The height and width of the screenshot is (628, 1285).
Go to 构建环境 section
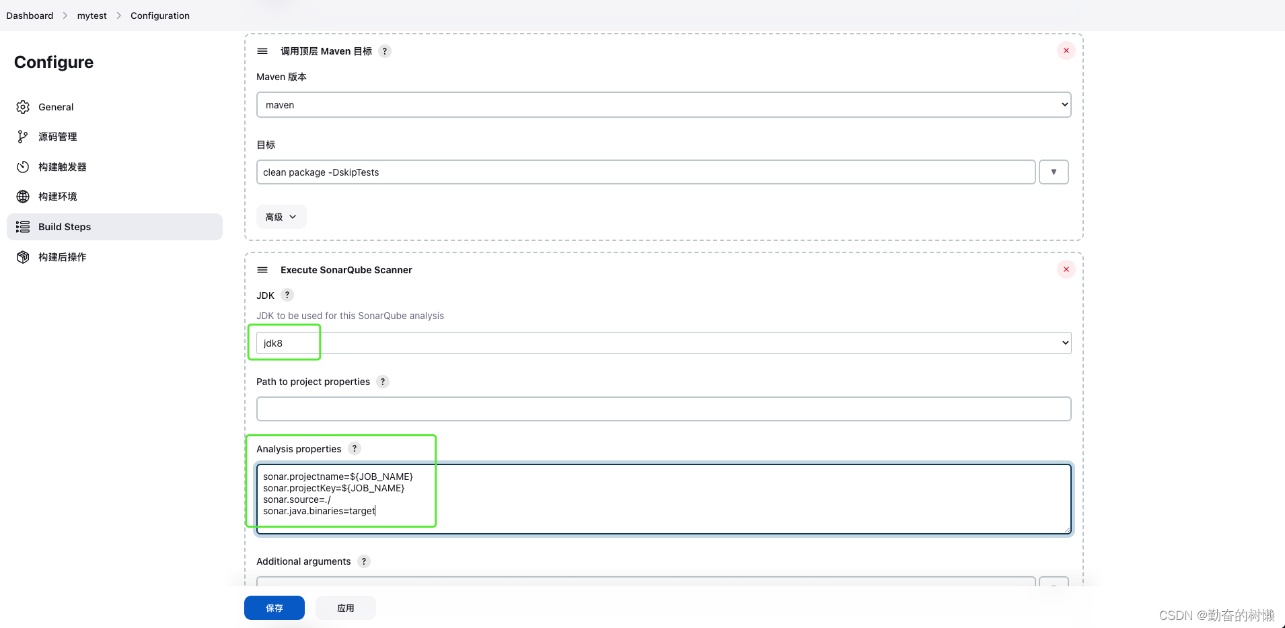pos(114,197)
